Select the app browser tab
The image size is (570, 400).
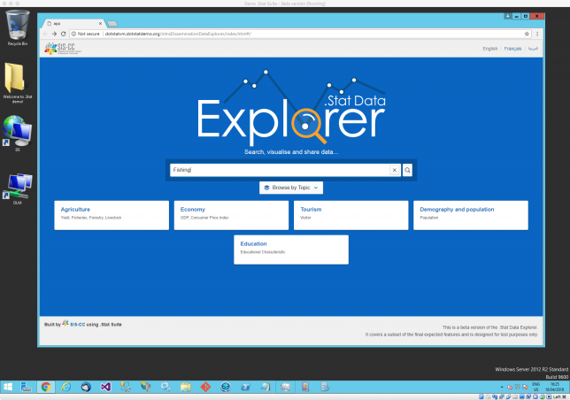73,24
